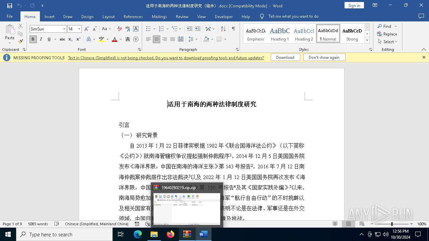Open Font dialog launcher

coord(139,50)
